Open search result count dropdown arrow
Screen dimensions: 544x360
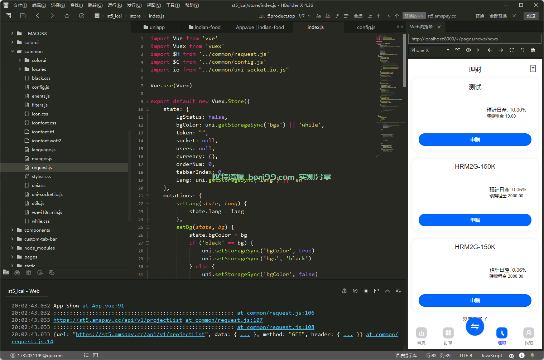point(309,16)
